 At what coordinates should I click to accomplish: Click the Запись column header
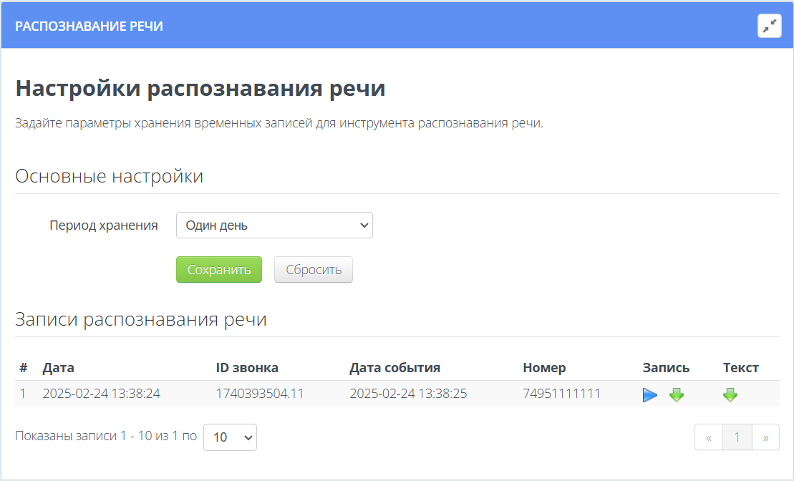666,367
